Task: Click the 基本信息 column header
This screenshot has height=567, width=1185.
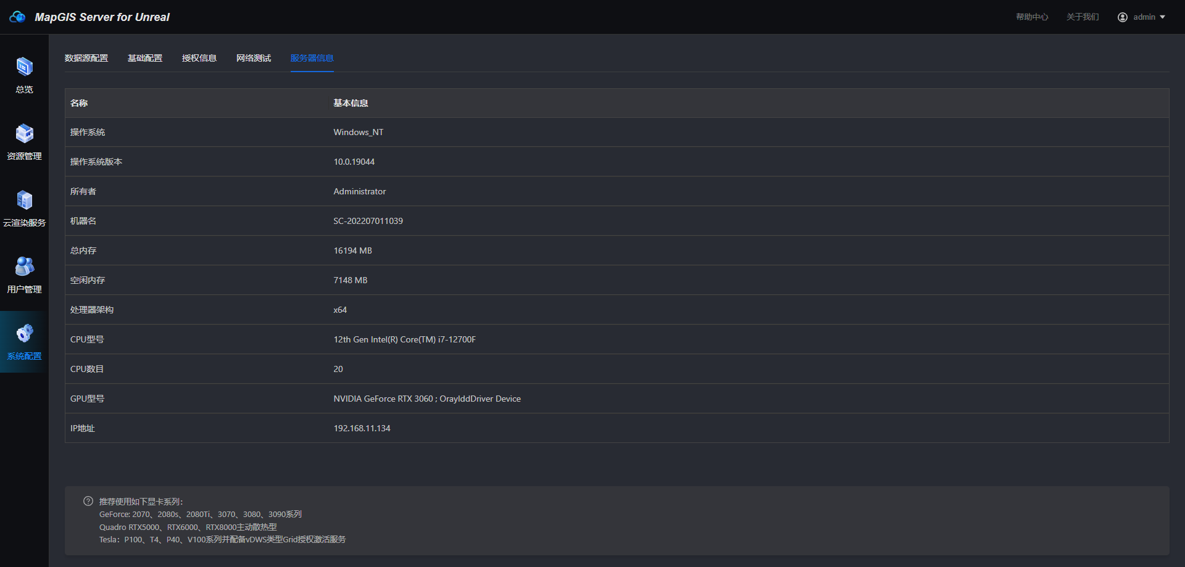Action: tap(351, 103)
